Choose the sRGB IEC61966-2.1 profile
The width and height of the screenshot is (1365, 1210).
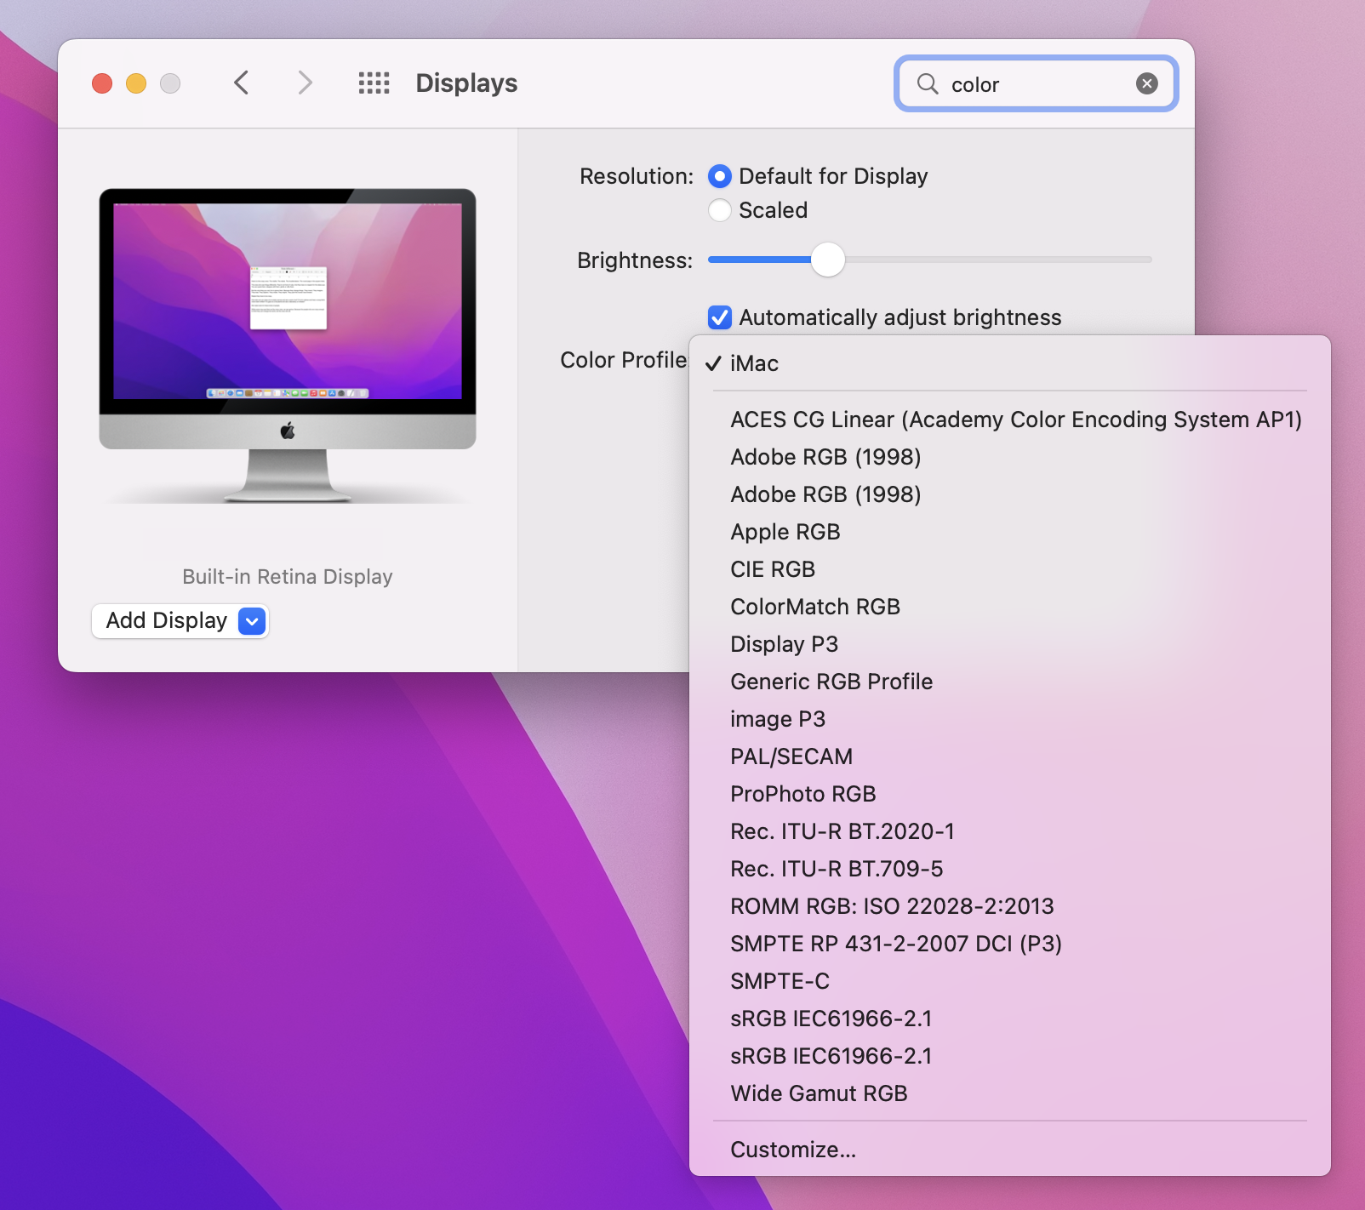tap(831, 1019)
